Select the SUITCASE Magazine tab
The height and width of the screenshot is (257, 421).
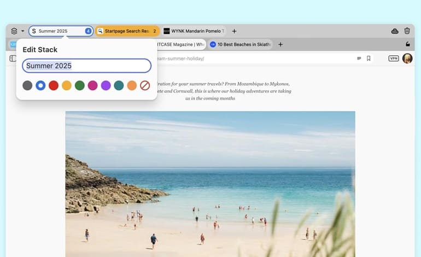(x=181, y=44)
